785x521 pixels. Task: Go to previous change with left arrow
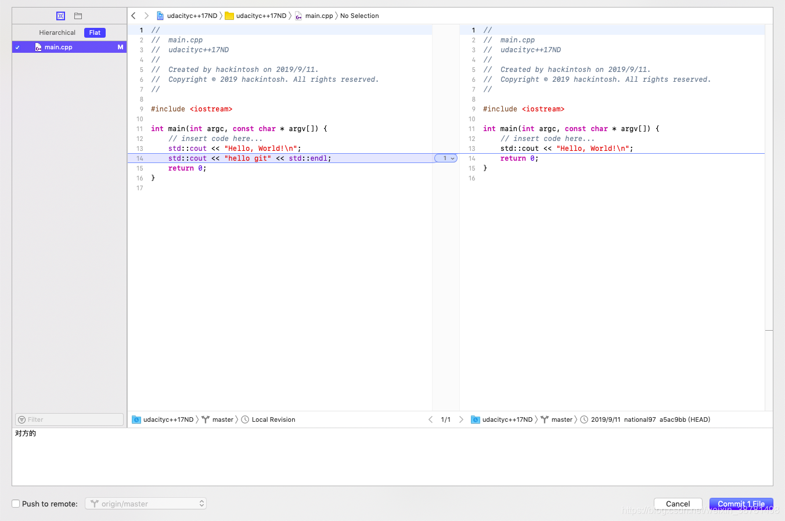[x=430, y=419]
